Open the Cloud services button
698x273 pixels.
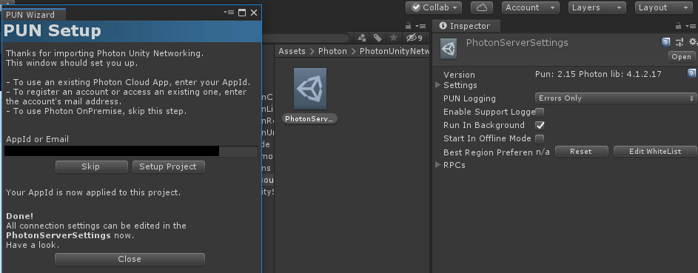click(482, 7)
